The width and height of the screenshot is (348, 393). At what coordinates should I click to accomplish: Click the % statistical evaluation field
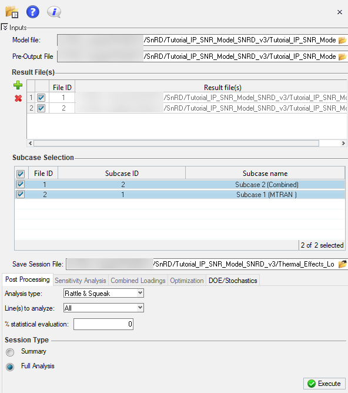coord(103,324)
